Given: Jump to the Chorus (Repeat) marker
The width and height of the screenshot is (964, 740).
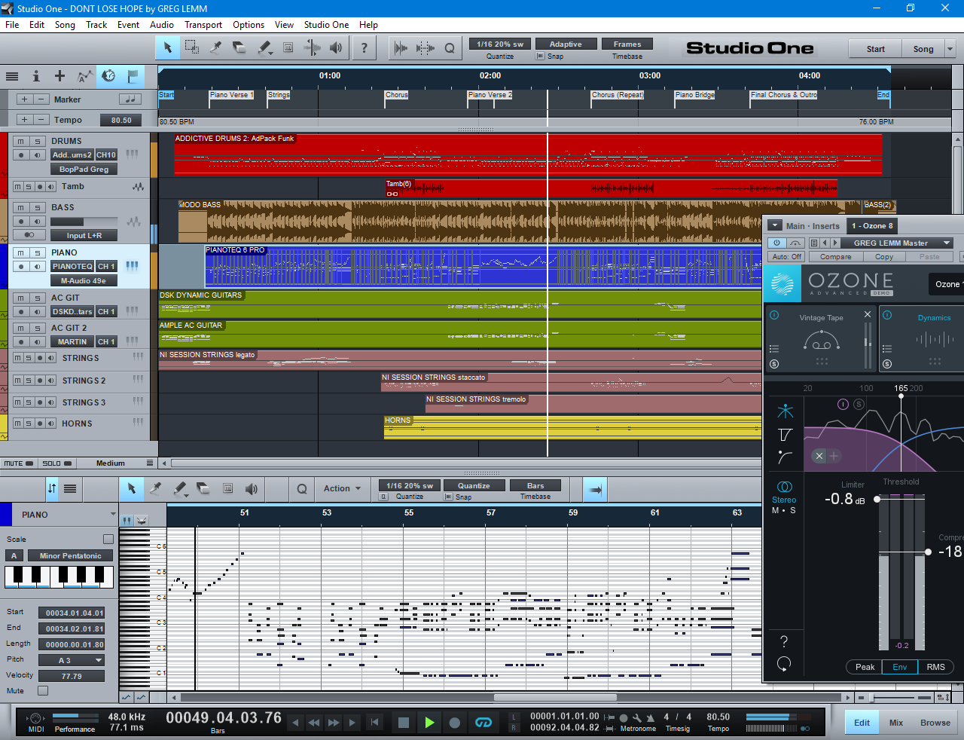Looking at the screenshot, I should coord(617,95).
